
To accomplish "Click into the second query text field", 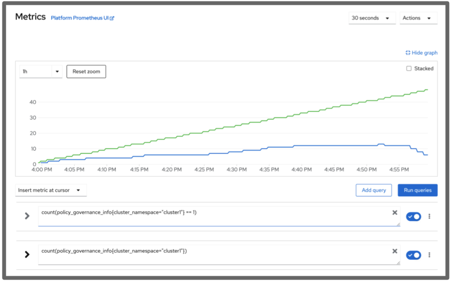I will (x=213, y=255).
